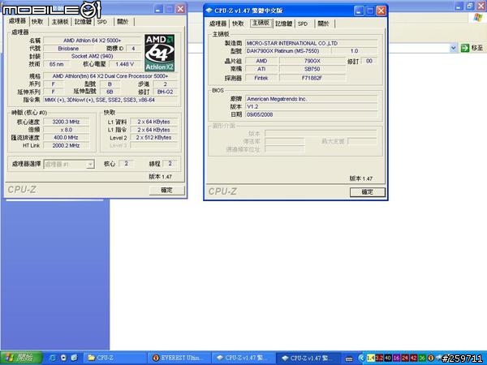Click the 400.0 MHz bus speed value
The width and height of the screenshot is (487, 365).
point(67,138)
